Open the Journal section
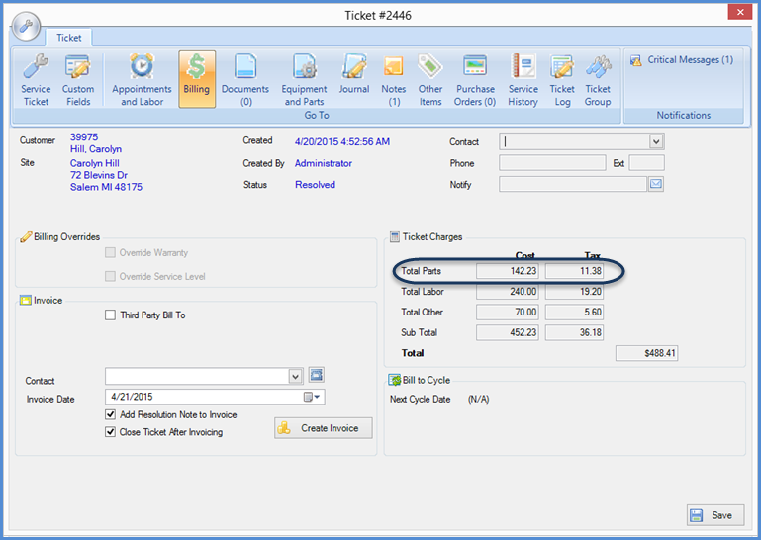Viewport: 761px width, 540px height. point(354,75)
